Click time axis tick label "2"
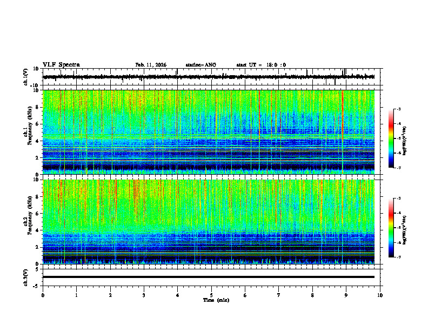 110,295
